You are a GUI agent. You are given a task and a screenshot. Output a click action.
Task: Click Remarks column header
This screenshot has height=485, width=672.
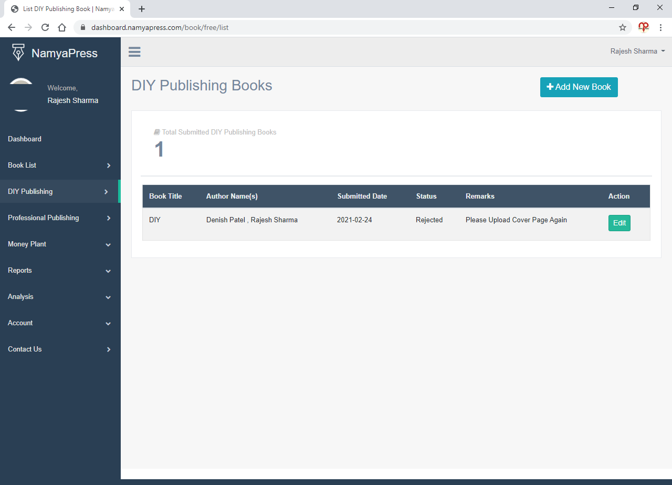pos(480,196)
